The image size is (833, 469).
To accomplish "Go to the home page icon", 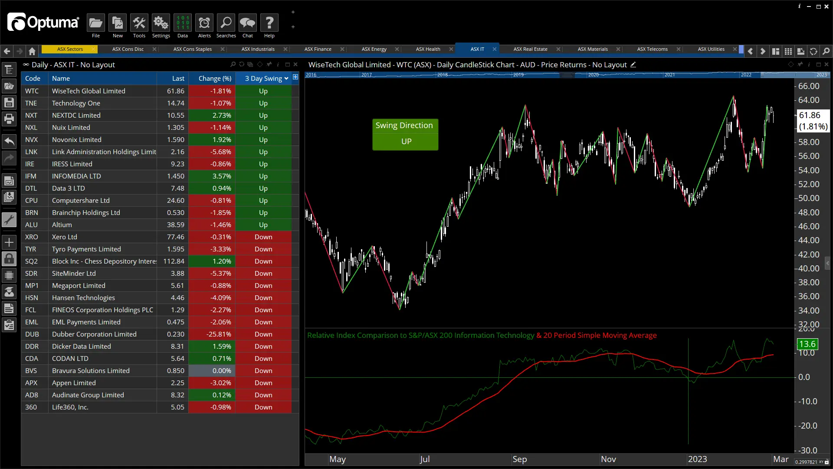I will [x=32, y=51].
